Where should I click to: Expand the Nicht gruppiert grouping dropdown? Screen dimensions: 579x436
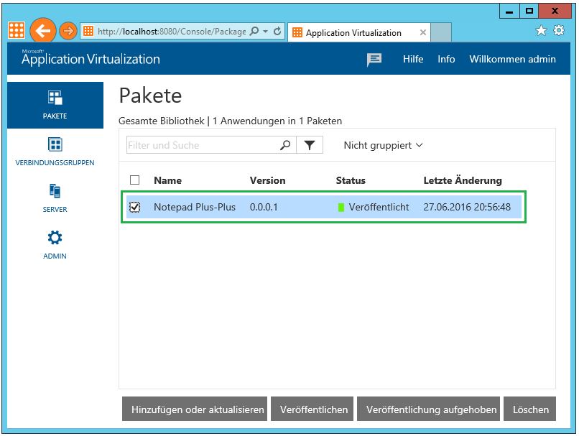pos(383,145)
